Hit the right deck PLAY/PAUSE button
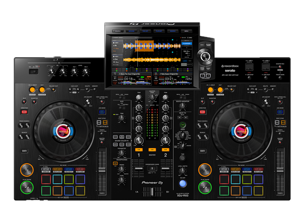This screenshot has height=223, width=305. pyautogui.click(x=205, y=187)
